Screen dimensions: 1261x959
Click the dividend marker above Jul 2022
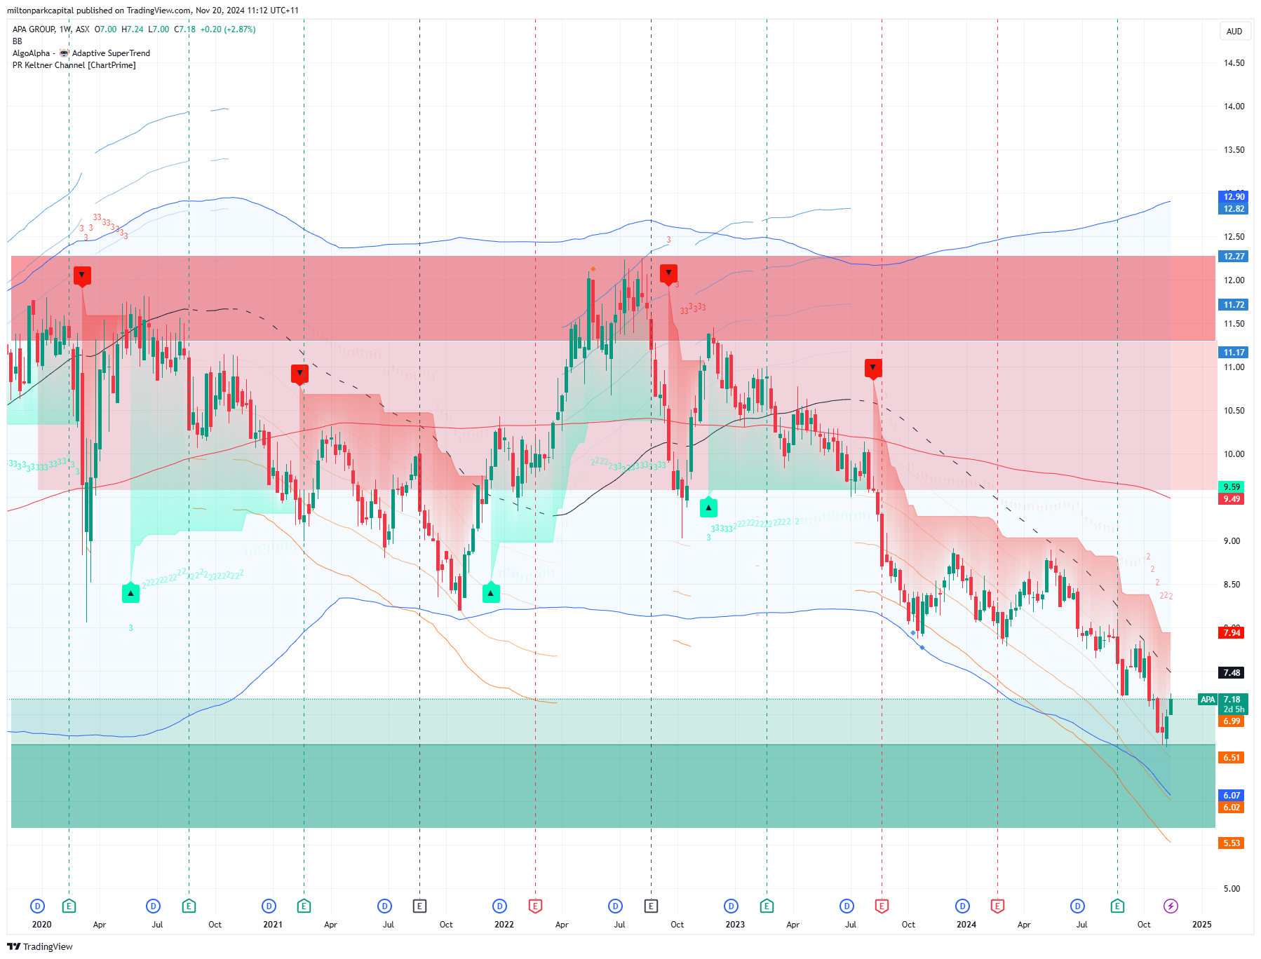(x=616, y=906)
